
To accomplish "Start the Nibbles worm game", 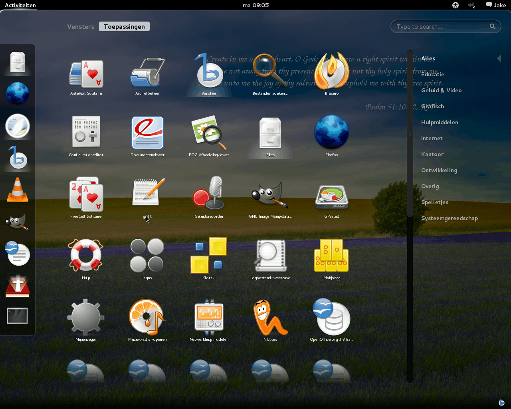I will point(270,321).
